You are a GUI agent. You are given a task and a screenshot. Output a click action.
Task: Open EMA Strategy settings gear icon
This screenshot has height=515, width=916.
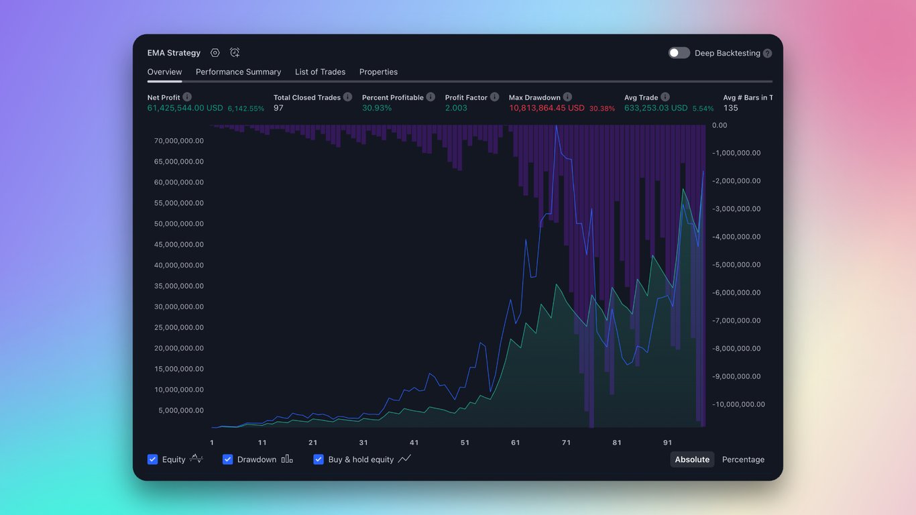(x=215, y=53)
